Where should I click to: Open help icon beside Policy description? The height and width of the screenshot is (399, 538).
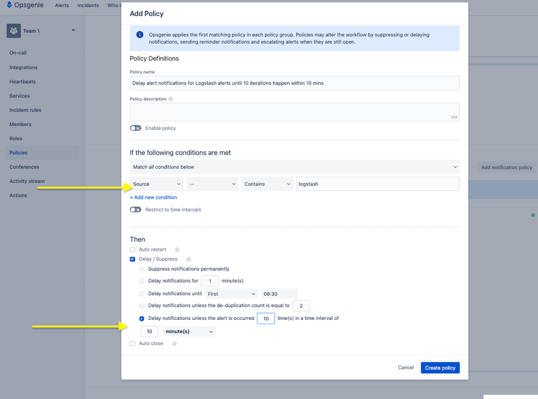[x=171, y=99]
